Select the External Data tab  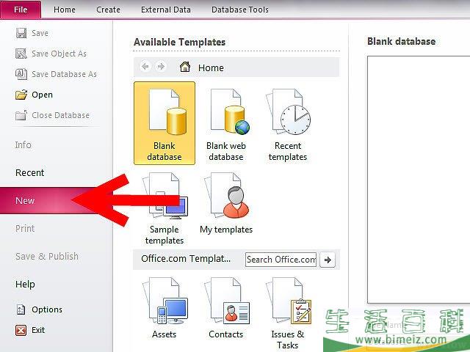166,10
